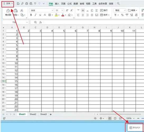The height and width of the screenshot is (132, 144).
Task: Click the Increase Decimal icon
Action: tap(132, 15)
